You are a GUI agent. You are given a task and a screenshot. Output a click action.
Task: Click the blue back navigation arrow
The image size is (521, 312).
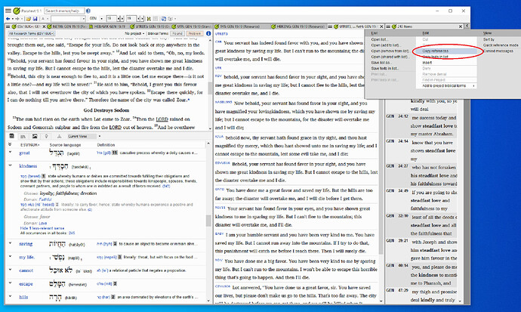pos(8,19)
